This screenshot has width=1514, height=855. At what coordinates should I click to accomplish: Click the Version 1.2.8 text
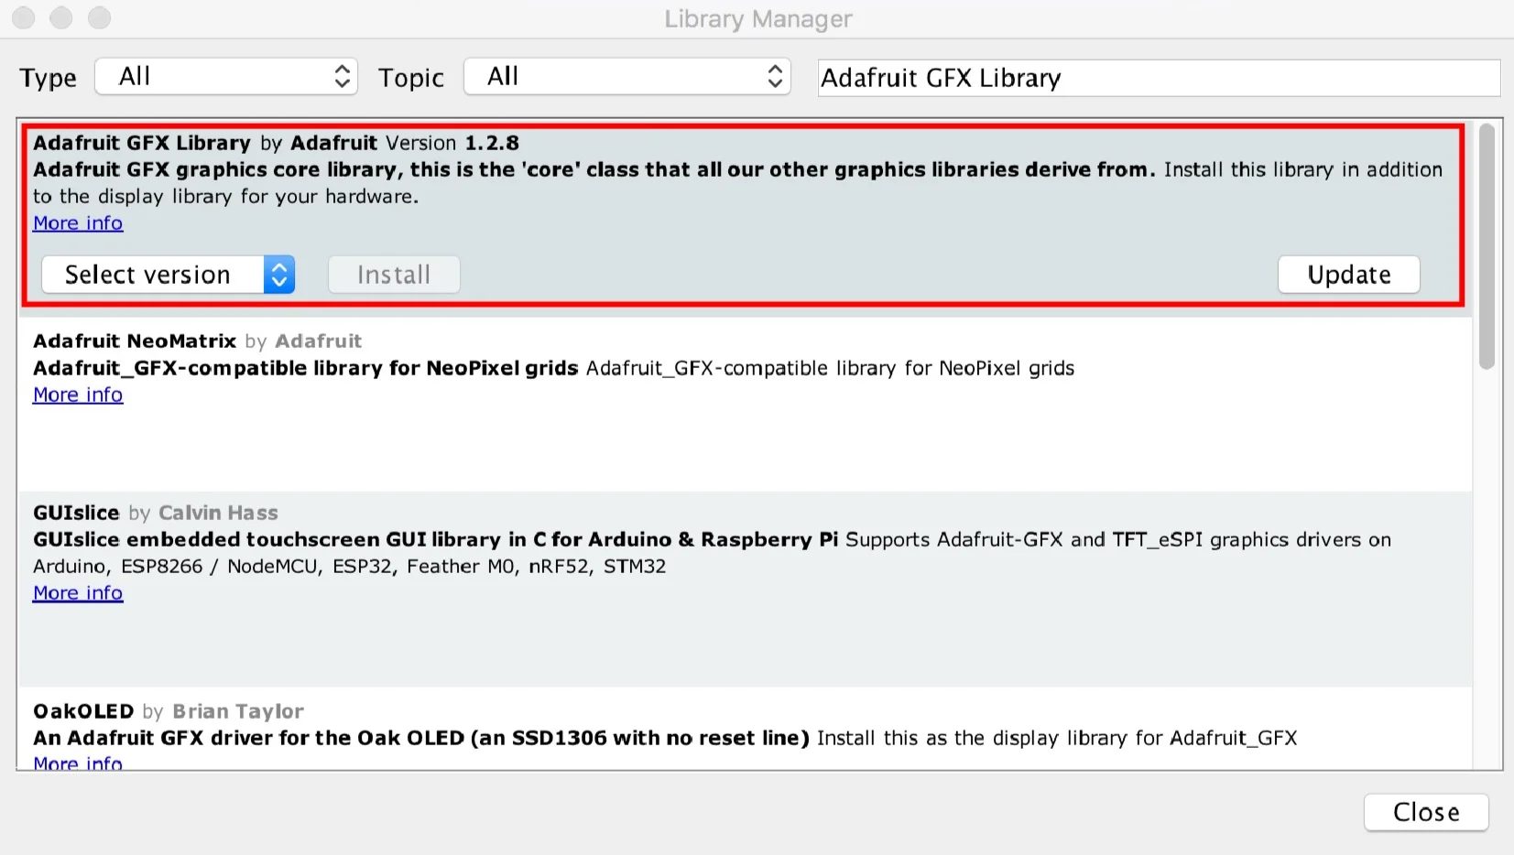[452, 143]
